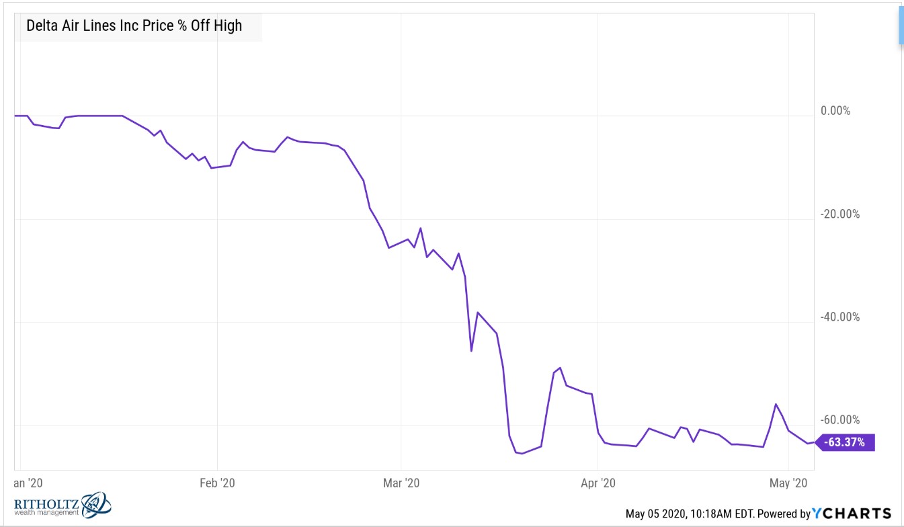Click the Delta Air Lines chart title
Screen dimensions: 904x527
pos(133,26)
